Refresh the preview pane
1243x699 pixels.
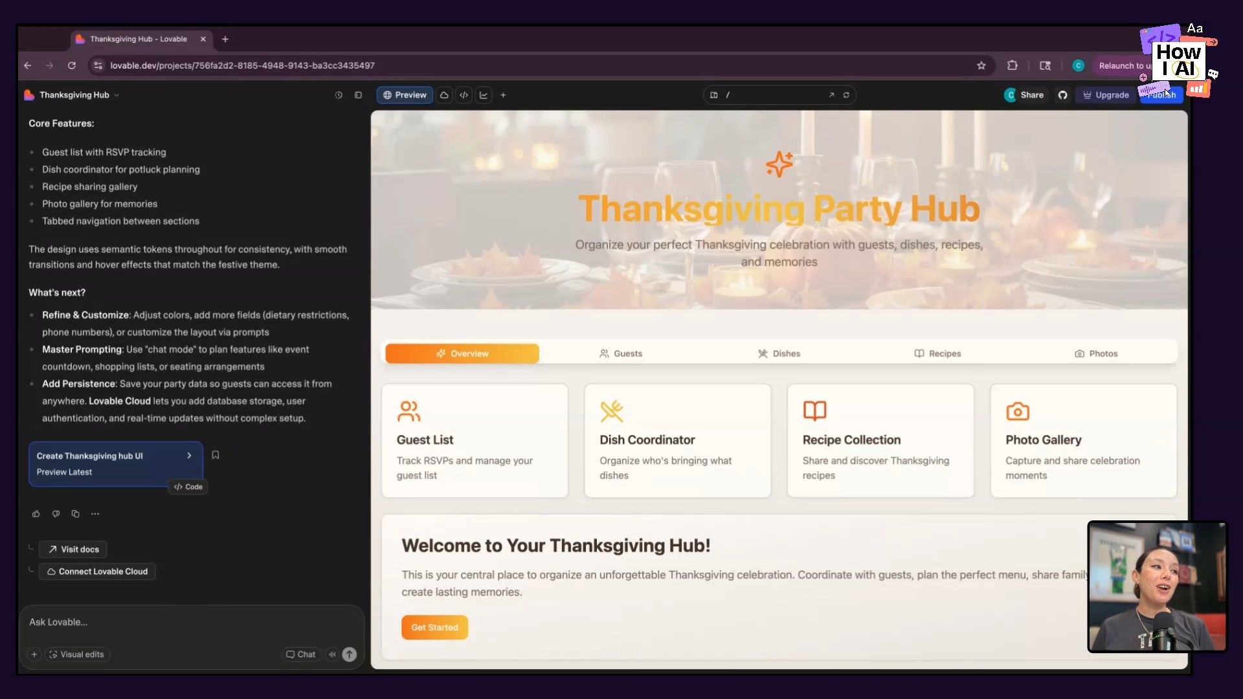pyautogui.click(x=846, y=95)
